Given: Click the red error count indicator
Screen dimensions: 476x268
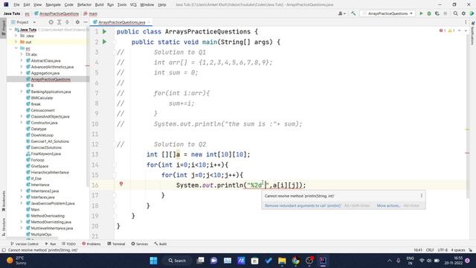Looking at the screenshot, I should tap(443, 31).
